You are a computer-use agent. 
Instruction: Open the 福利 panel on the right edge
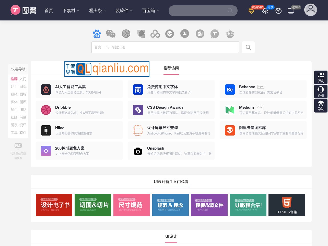coord(321,77)
